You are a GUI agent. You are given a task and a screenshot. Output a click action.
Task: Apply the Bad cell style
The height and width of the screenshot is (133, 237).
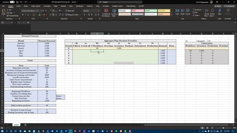click(x=137, y=11)
